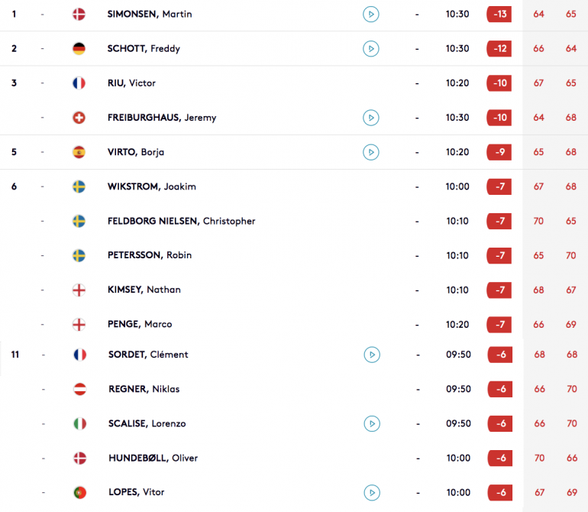
Task: Click play icon beside Freiburghaus, Jeremy
Action: (x=371, y=118)
